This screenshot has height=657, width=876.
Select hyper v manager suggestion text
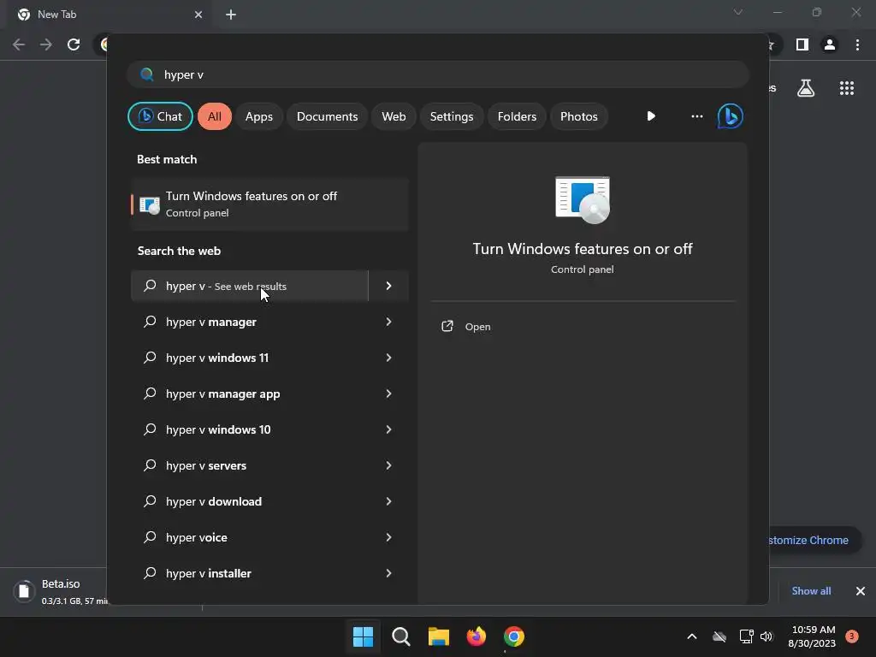[211, 322]
